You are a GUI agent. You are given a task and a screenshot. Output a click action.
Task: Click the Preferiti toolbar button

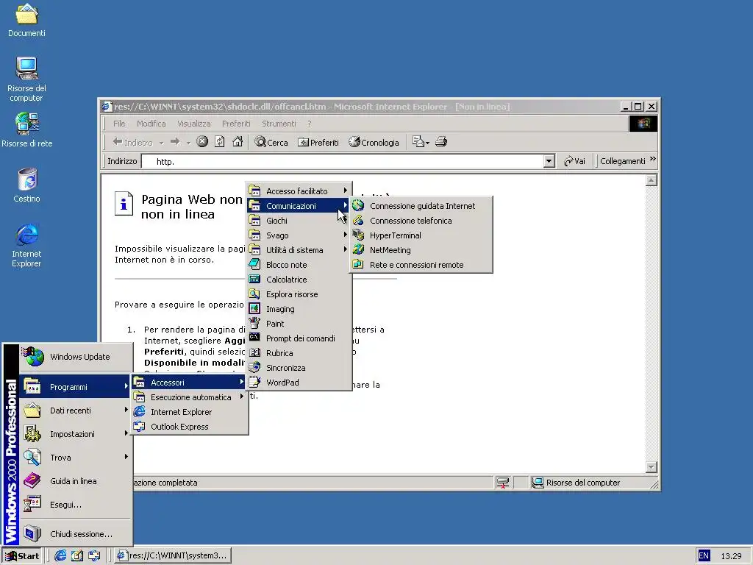coord(318,142)
